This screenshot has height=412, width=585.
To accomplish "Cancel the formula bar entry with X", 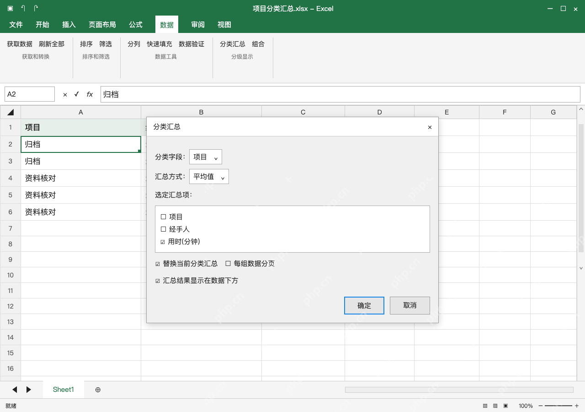I will tap(65, 94).
